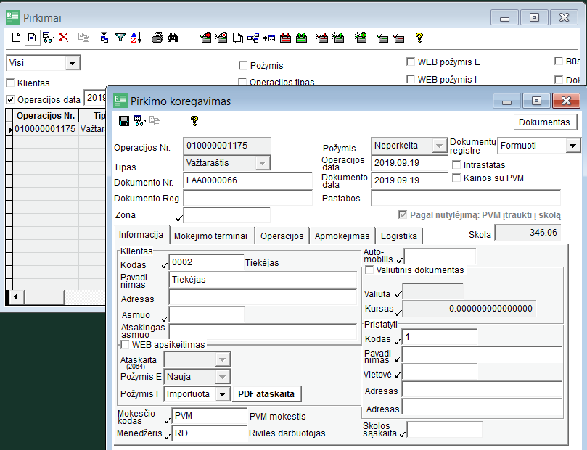The height and width of the screenshot is (450, 587).
Task: Click the Dokumentas button
Action: coord(544,122)
